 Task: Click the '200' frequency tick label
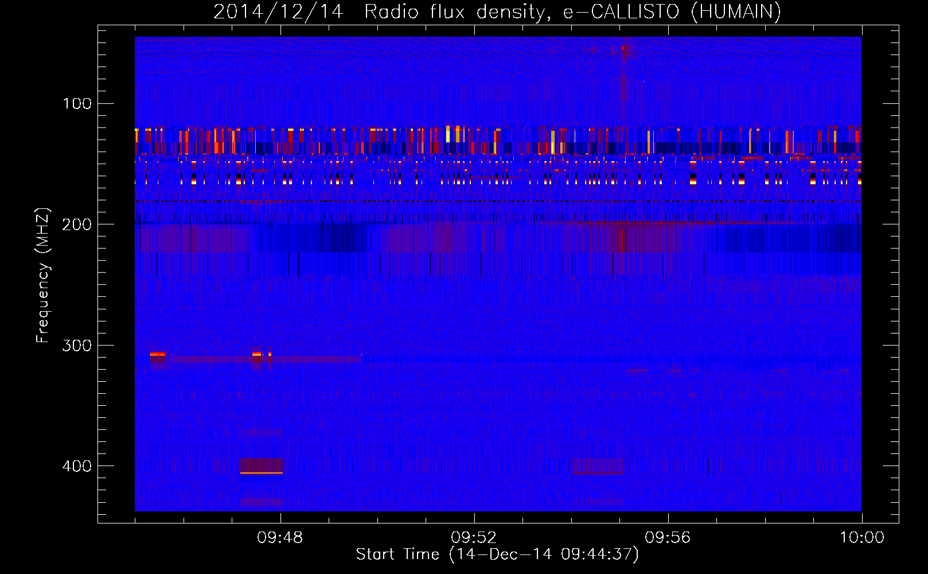coord(77,224)
